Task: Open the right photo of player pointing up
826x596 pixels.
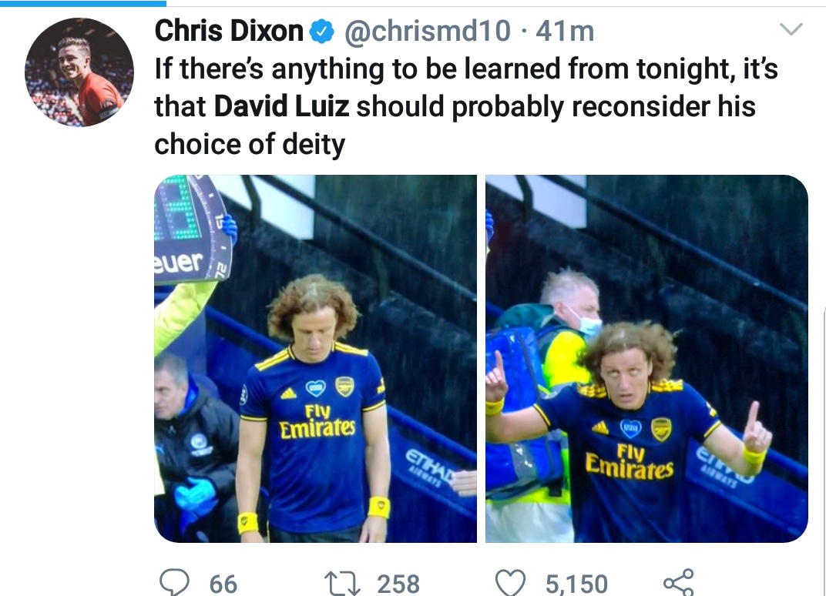Action: 646,359
